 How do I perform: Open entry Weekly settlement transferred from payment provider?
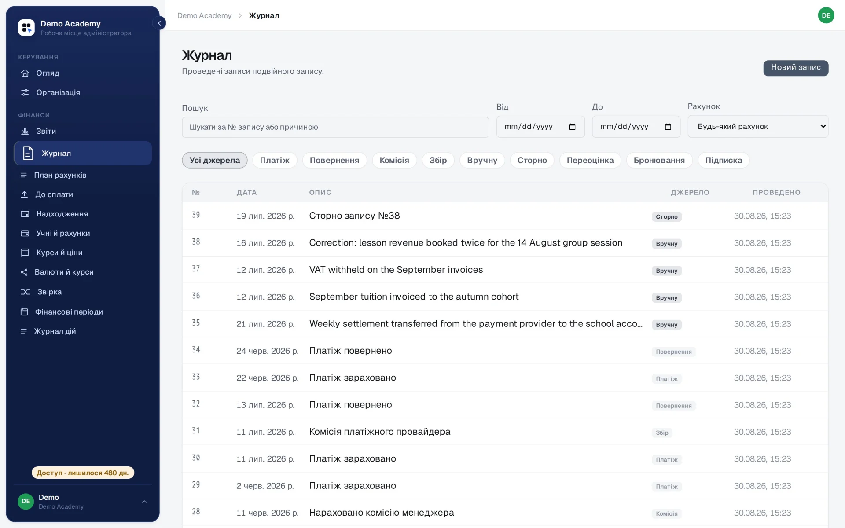pos(505,324)
